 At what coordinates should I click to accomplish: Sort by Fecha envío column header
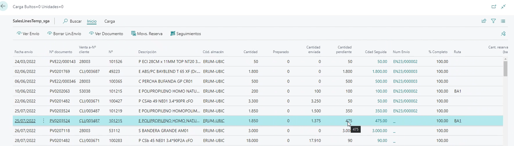pos(24,52)
